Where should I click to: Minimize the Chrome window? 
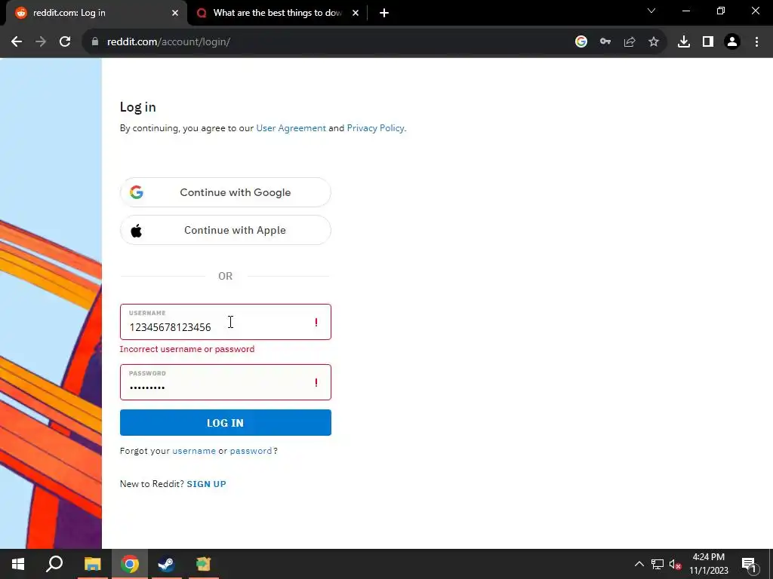pos(686,11)
